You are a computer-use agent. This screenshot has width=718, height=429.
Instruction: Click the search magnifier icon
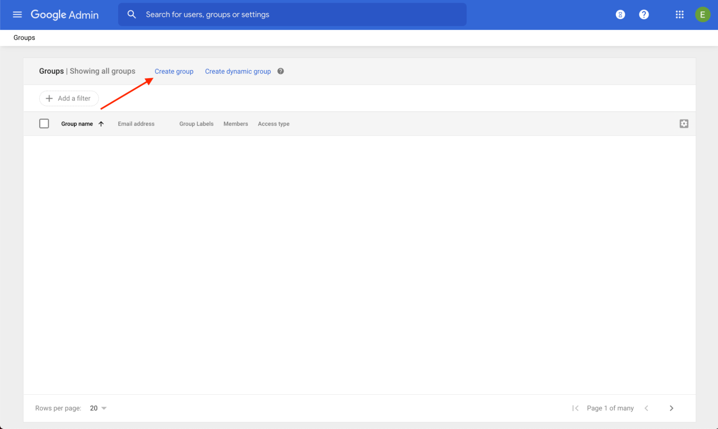tap(131, 14)
